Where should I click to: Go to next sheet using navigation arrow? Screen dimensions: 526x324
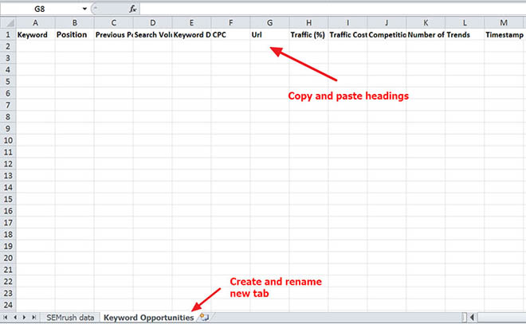pyautogui.click(x=26, y=317)
